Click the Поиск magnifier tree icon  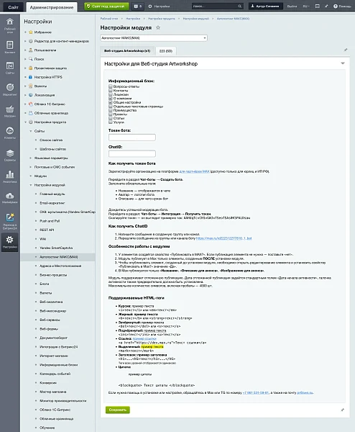31,59
